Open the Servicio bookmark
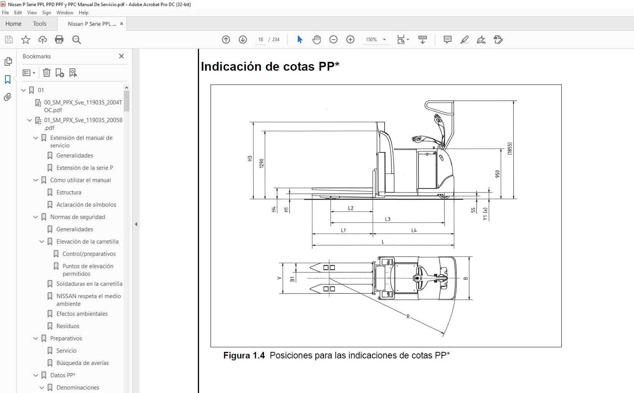 click(66, 351)
